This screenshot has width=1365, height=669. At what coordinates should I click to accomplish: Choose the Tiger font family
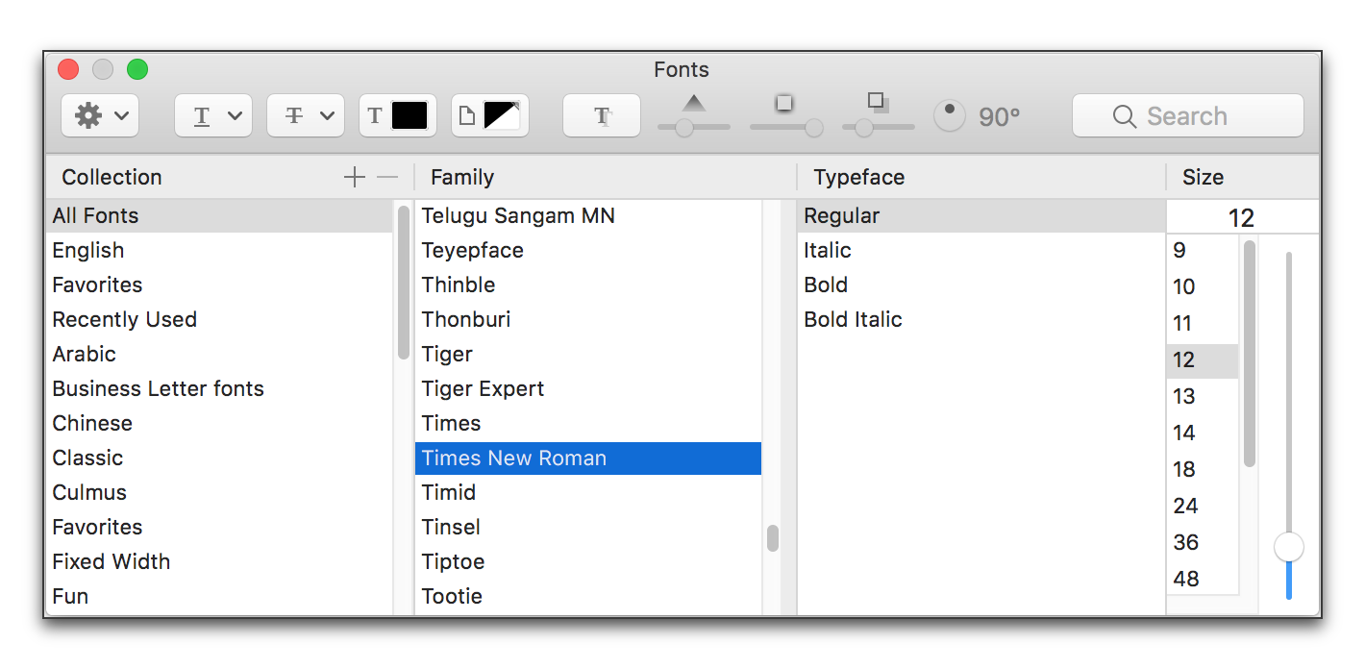pos(588,354)
